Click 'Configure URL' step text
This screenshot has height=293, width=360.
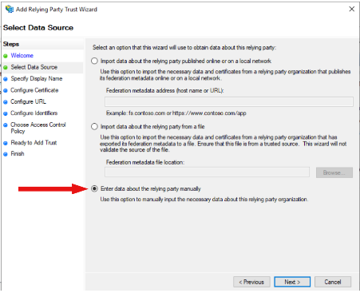[x=28, y=101]
